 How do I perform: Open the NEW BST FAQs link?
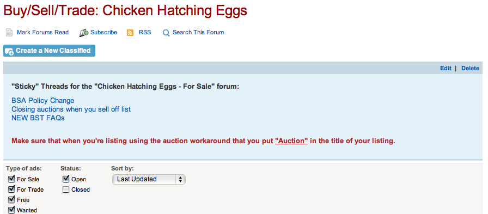[38, 118]
